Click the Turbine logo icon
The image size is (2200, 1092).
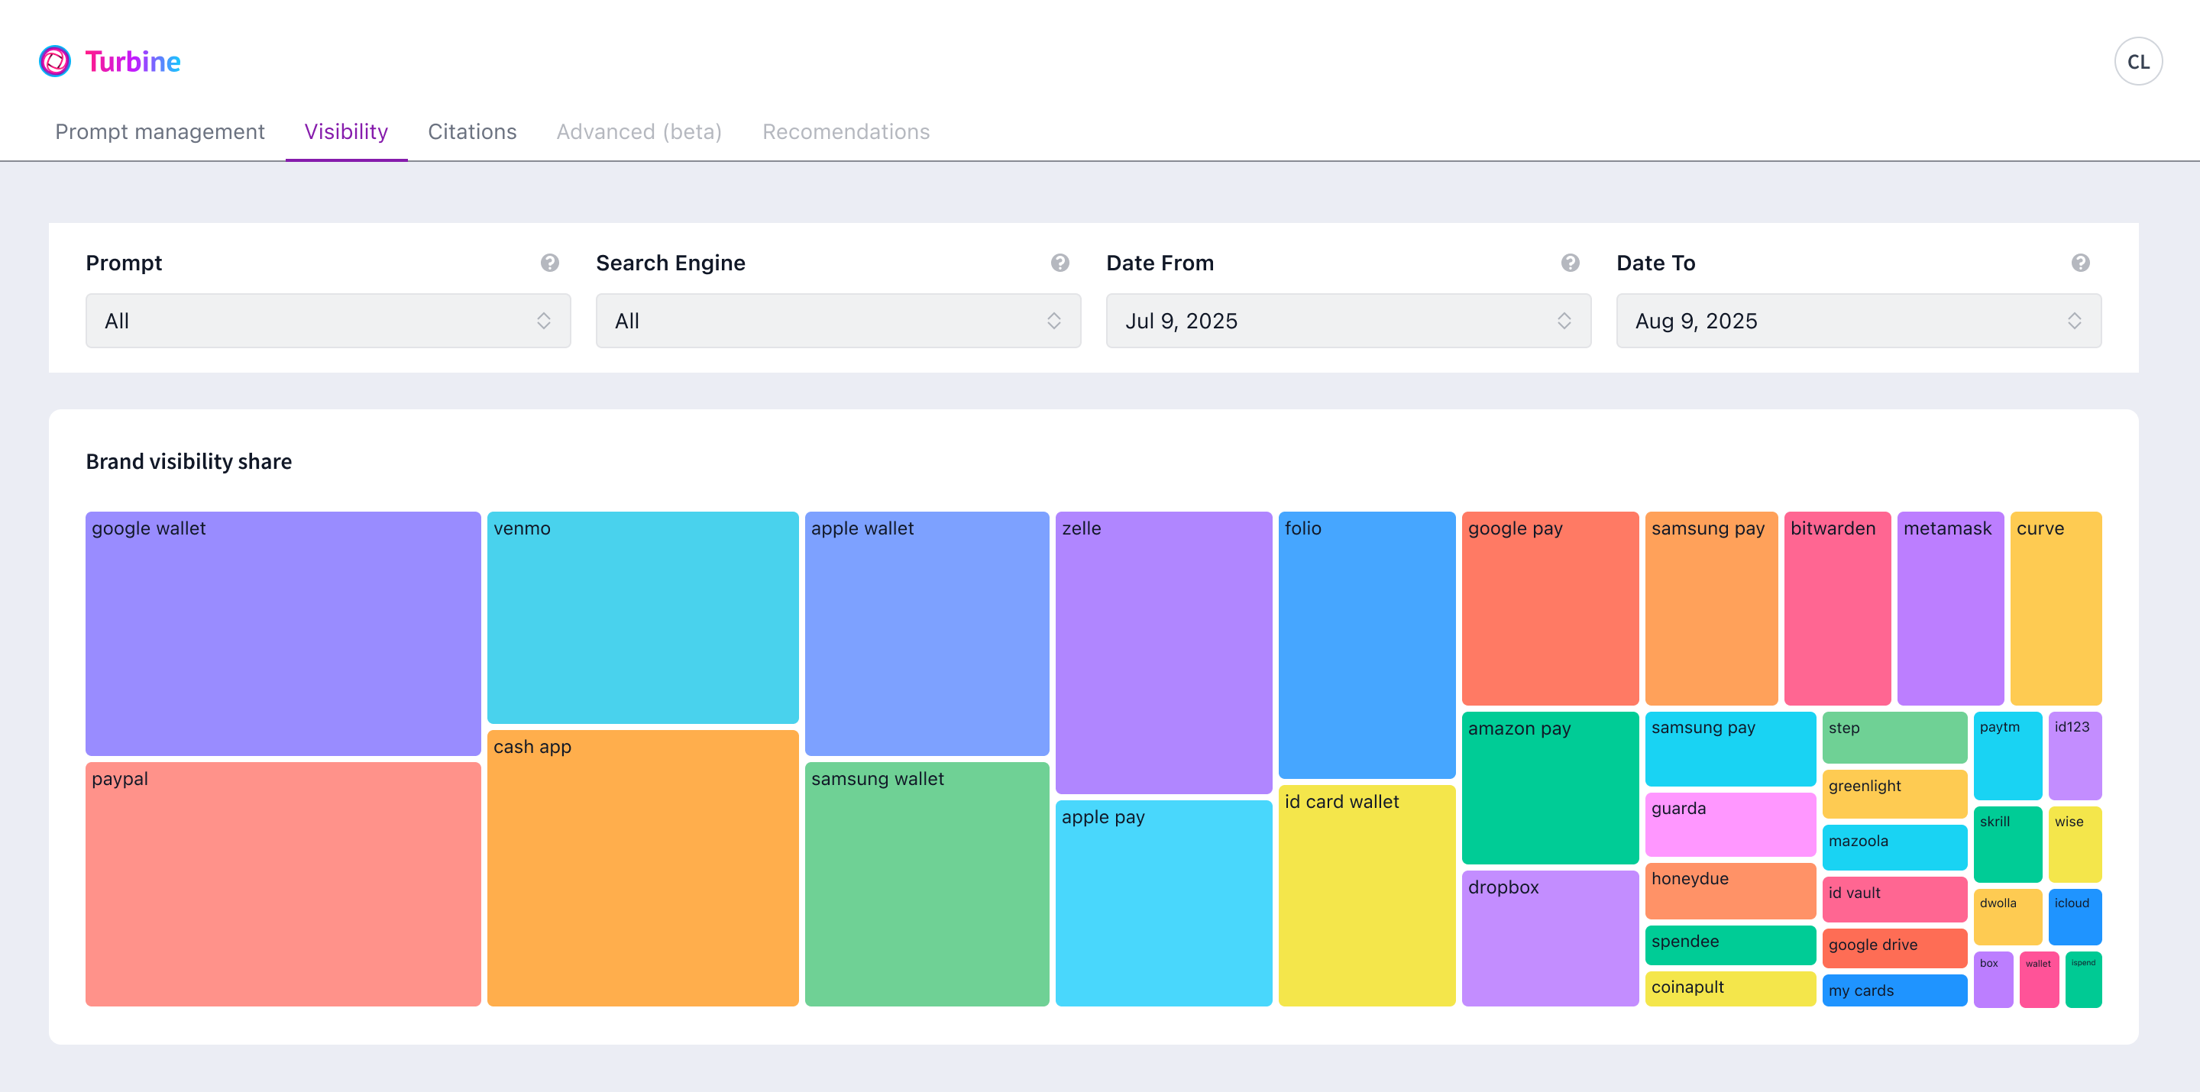(x=55, y=62)
